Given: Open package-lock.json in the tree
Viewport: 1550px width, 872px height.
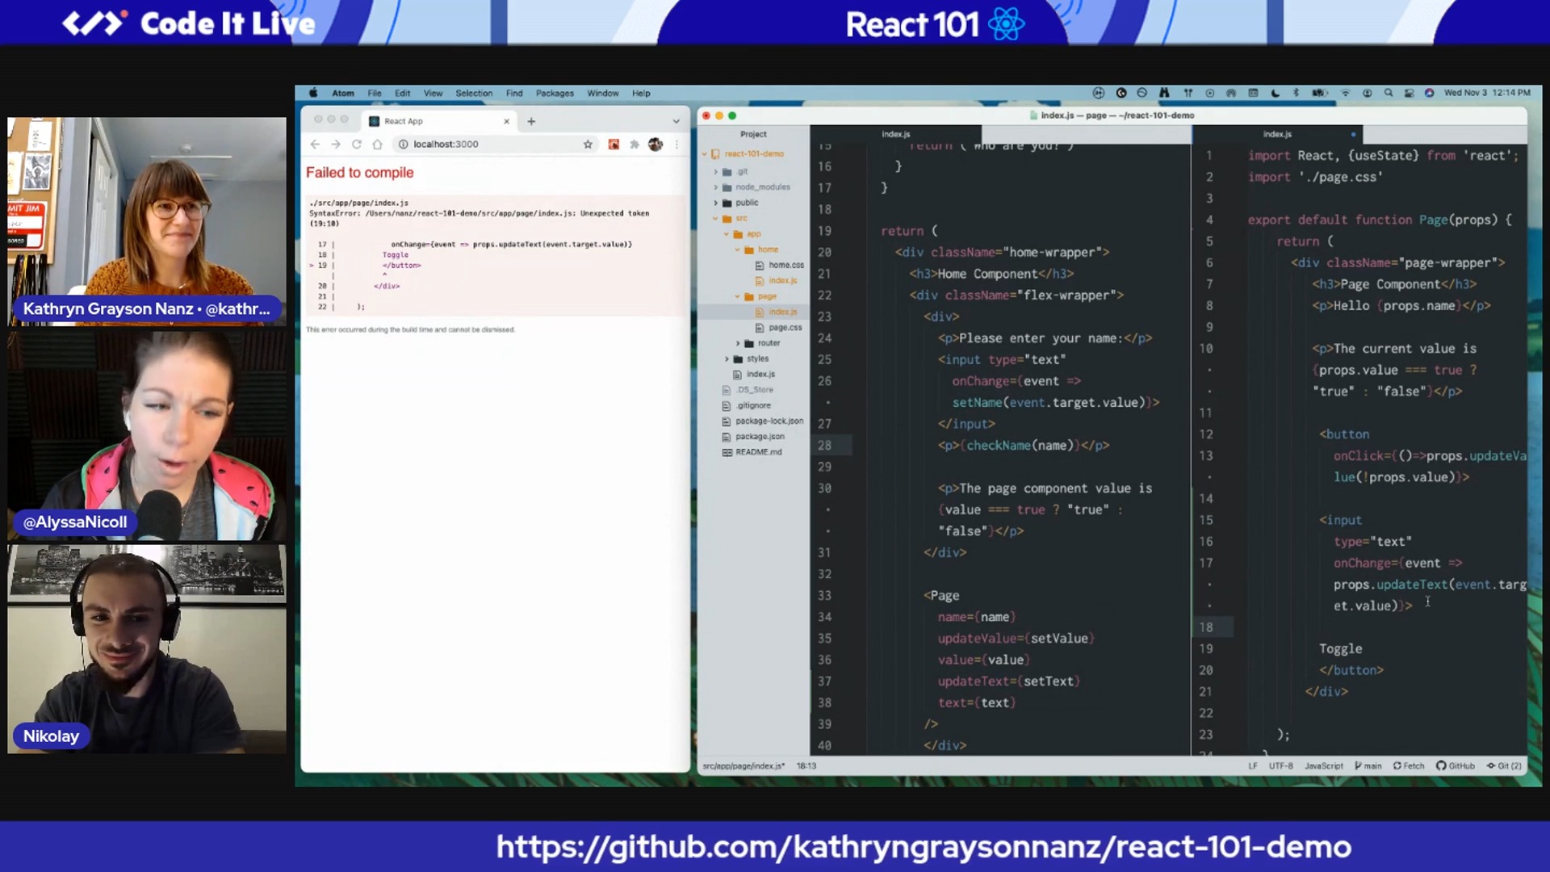Looking at the screenshot, I should (x=769, y=421).
